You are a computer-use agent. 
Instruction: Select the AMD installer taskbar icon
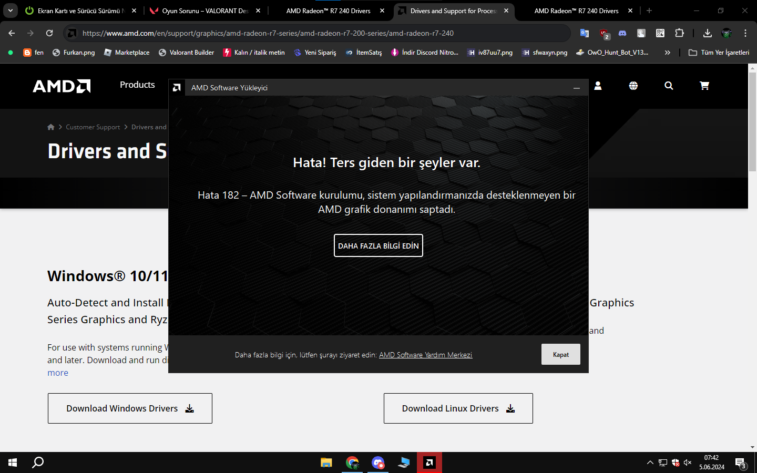[x=429, y=462]
